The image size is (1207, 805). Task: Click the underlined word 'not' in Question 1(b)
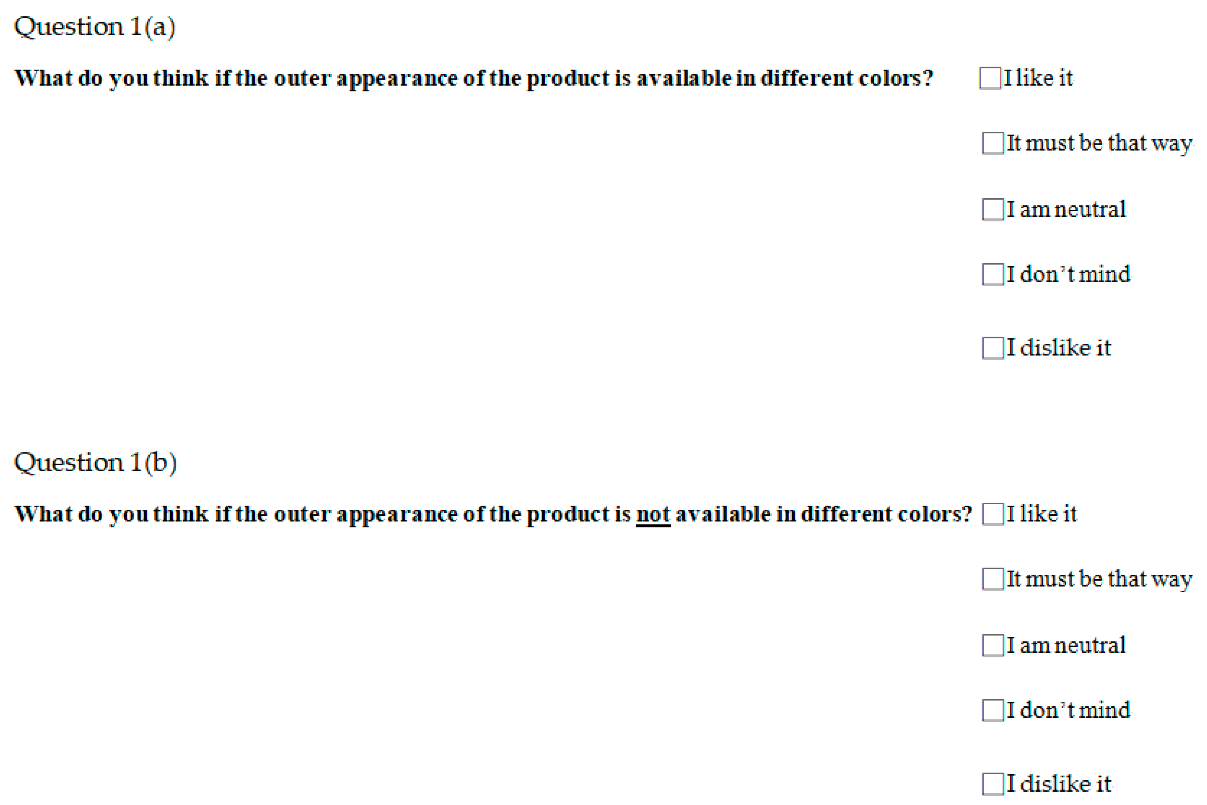pyautogui.click(x=653, y=514)
